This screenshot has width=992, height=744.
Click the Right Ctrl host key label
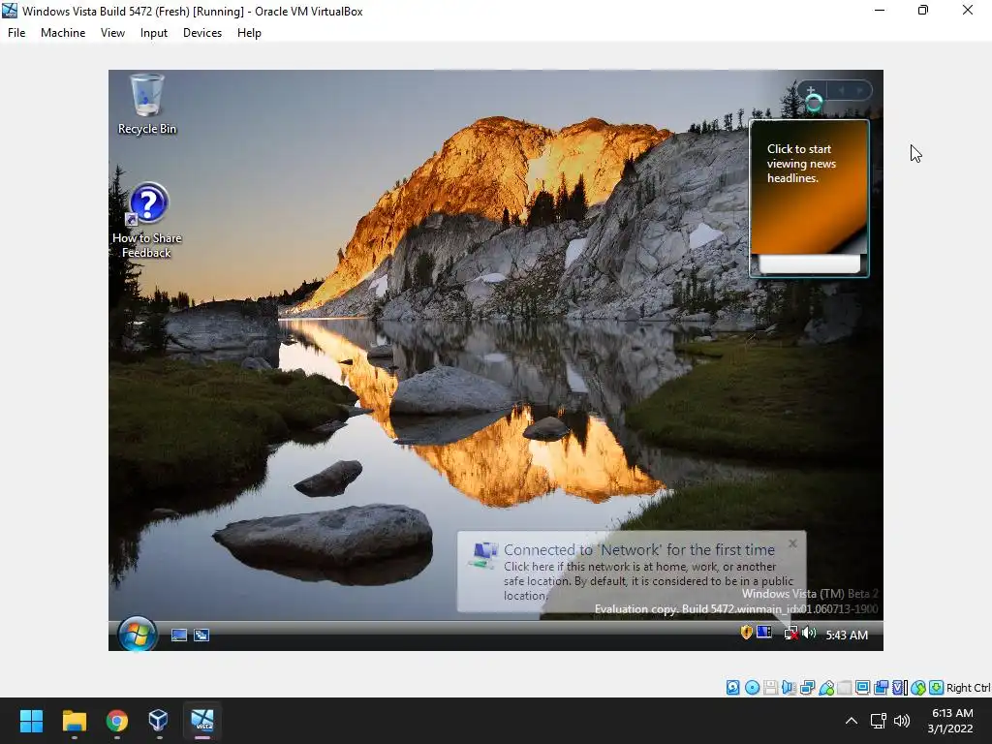point(969,688)
